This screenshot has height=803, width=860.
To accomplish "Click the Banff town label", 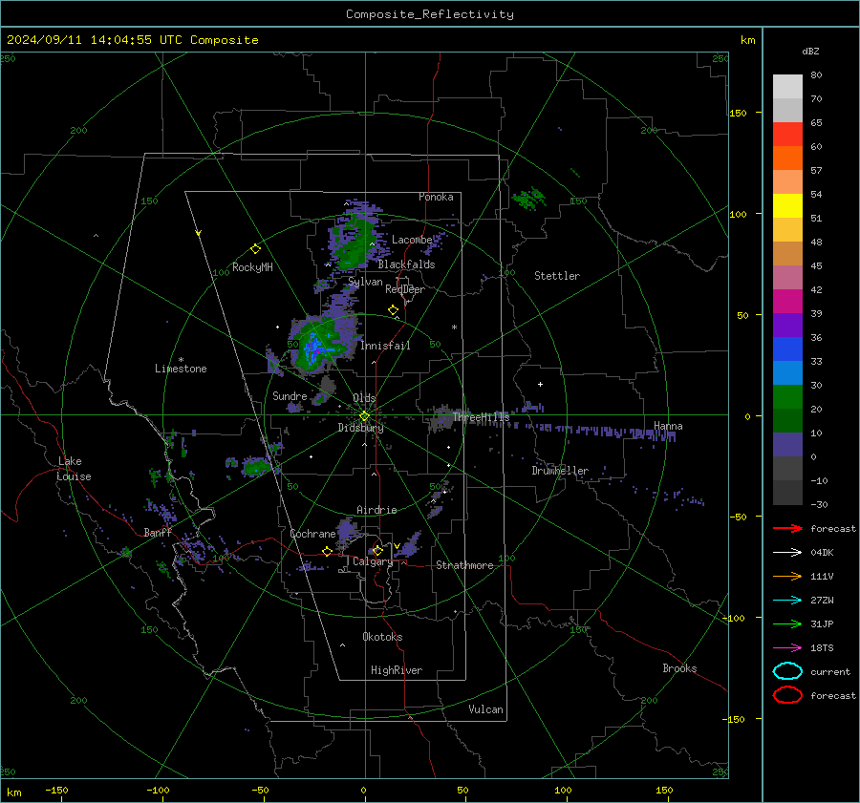I will pos(158,532).
